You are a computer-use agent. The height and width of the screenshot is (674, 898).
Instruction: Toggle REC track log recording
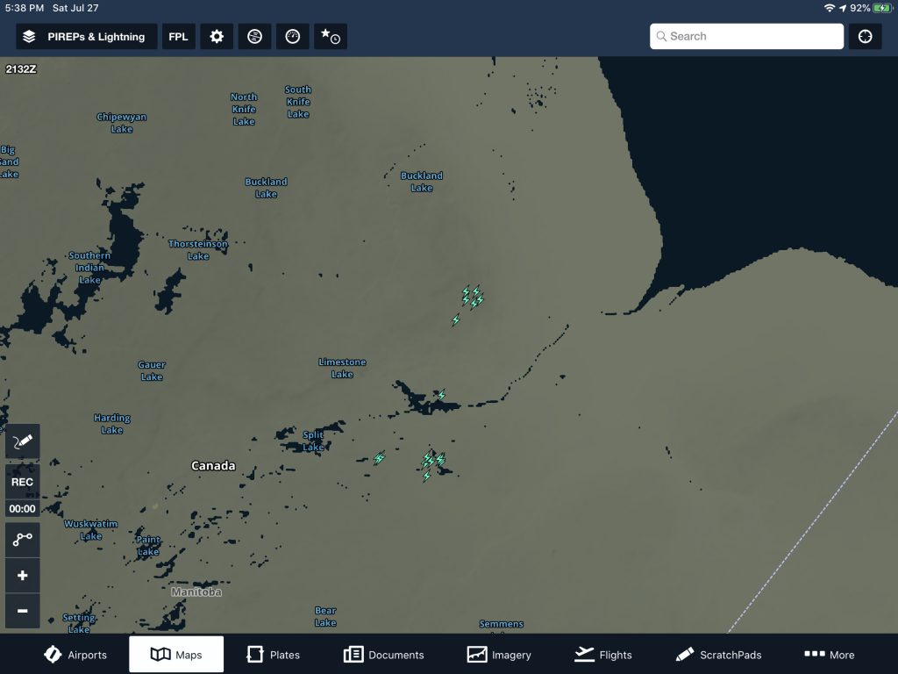click(23, 482)
